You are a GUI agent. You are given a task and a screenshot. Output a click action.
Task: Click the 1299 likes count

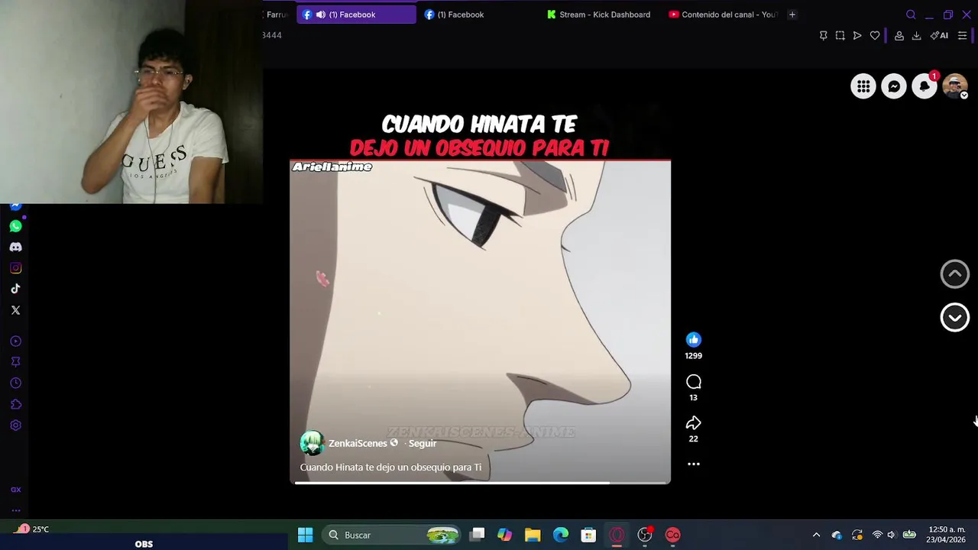click(x=693, y=356)
